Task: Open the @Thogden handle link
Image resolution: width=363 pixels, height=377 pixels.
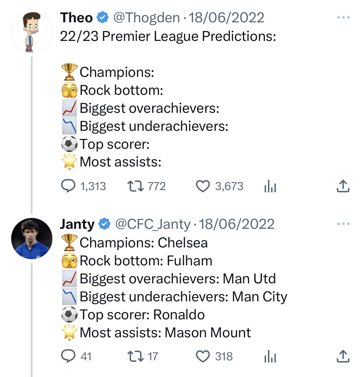Action: point(146,18)
